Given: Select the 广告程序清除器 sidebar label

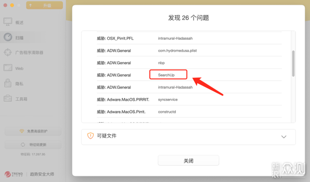Looking at the screenshot, I should coord(29,53).
